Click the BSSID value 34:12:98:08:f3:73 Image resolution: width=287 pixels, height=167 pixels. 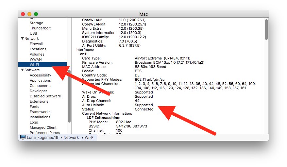click(x=132, y=126)
